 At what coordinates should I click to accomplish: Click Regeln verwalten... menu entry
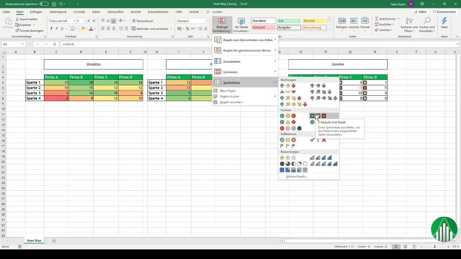click(232, 102)
